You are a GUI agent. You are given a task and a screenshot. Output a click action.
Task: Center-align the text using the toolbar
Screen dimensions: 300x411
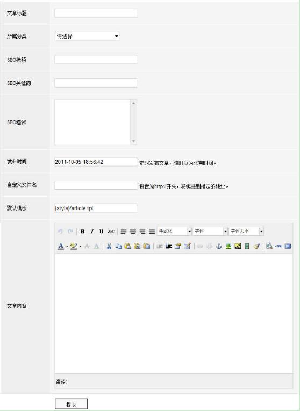133,232
